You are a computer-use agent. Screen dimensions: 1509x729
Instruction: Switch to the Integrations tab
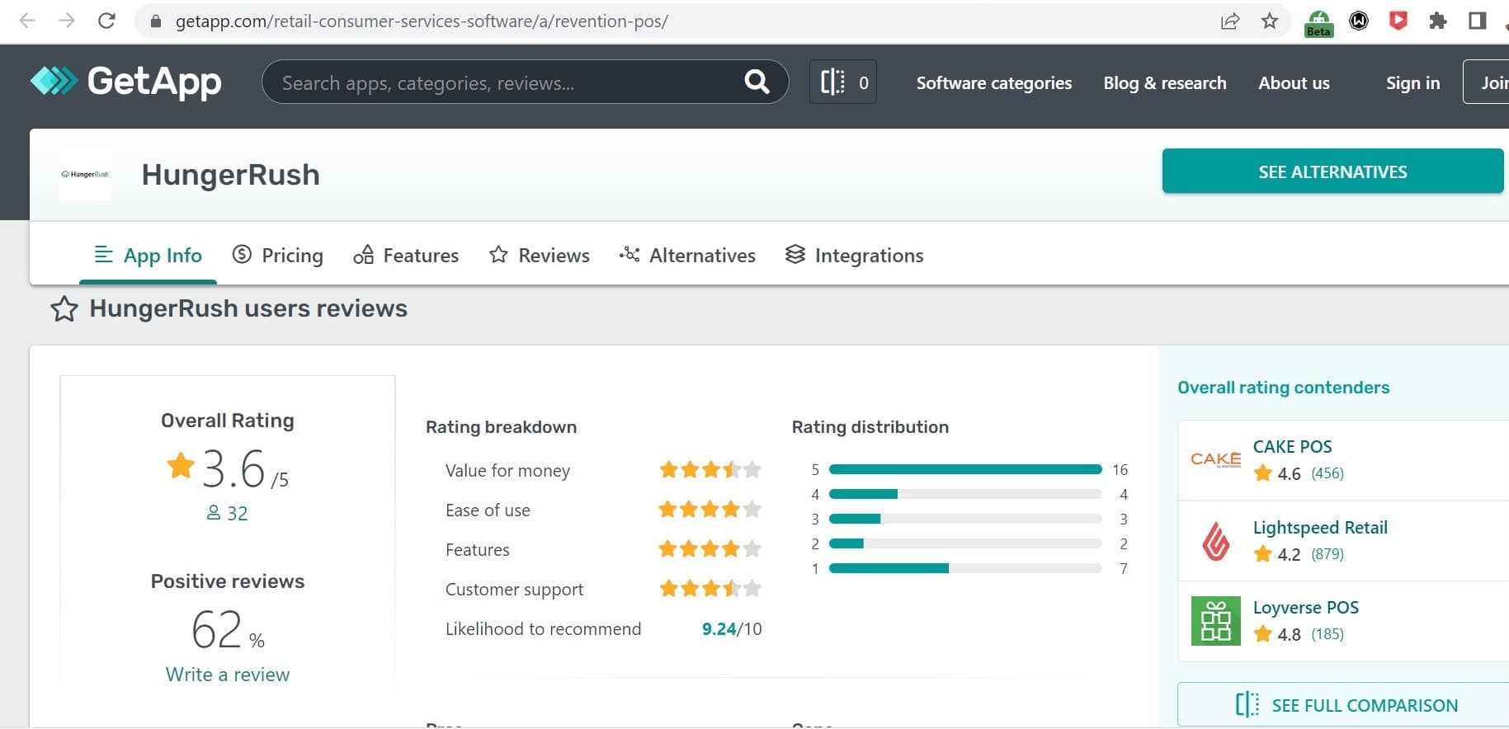(854, 256)
